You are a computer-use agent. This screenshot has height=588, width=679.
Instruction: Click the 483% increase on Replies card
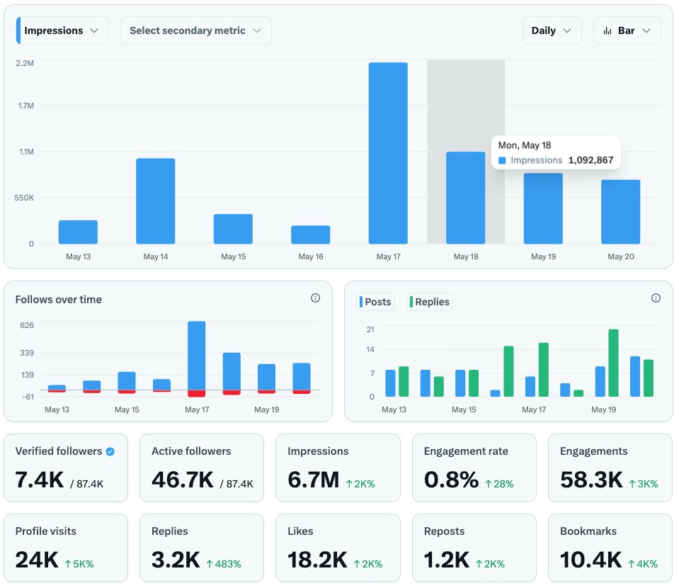[224, 564]
